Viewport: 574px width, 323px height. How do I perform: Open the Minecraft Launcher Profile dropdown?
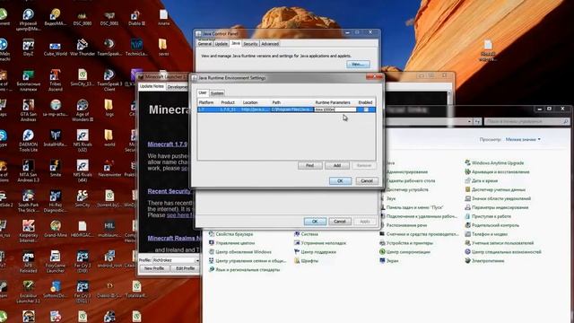point(196,260)
